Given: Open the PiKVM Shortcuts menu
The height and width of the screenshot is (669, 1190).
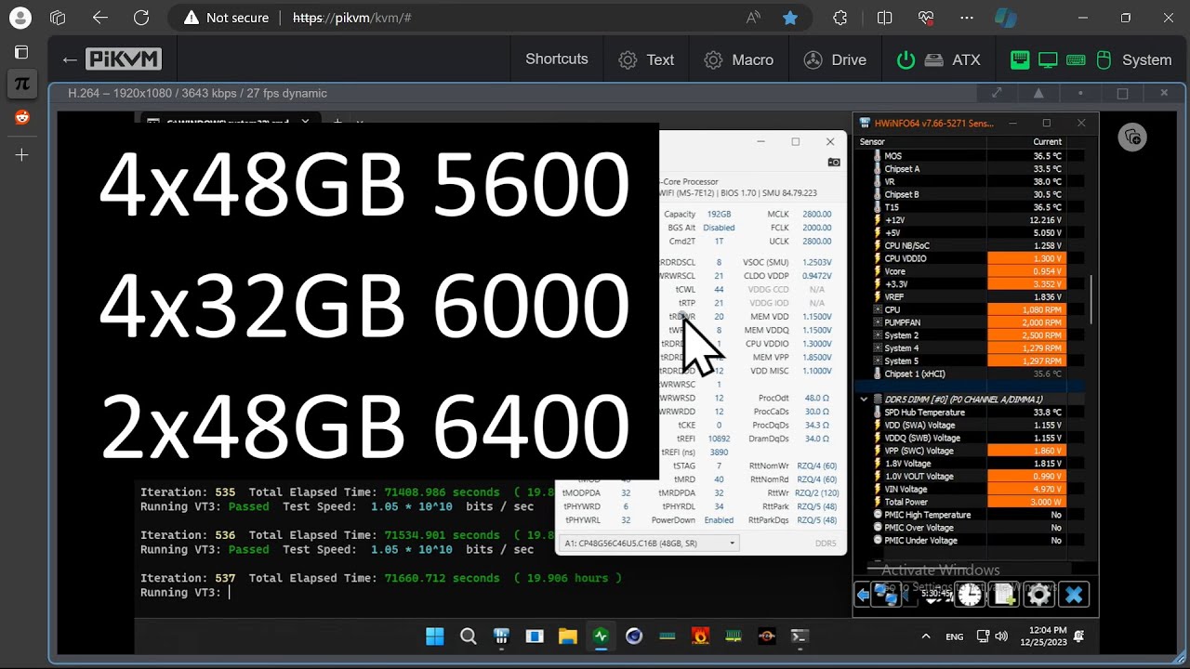Looking at the screenshot, I should point(556,59).
